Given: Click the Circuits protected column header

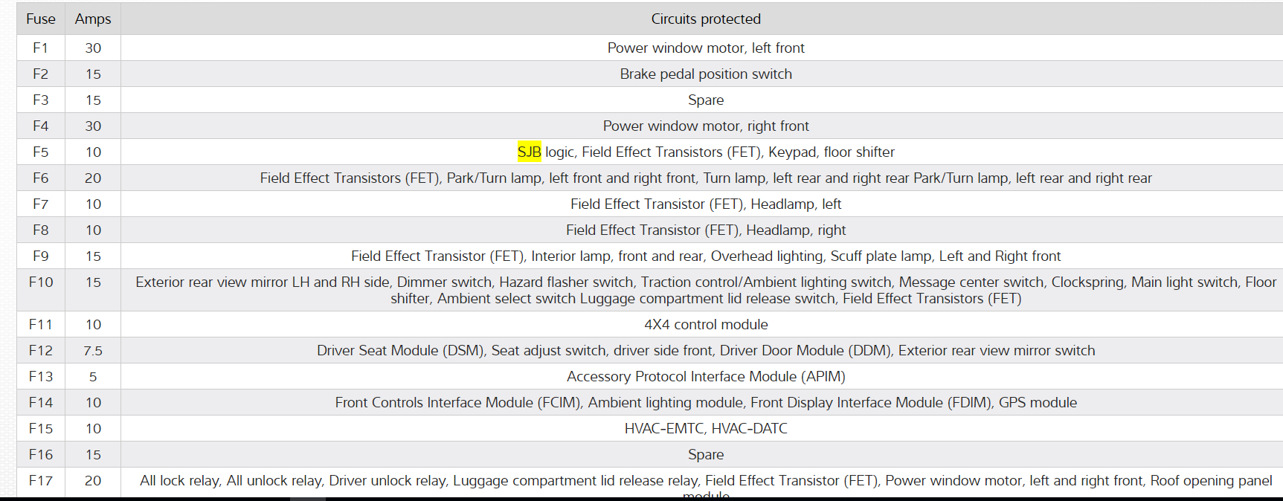Looking at the screenshot, I should click(705, 19).
